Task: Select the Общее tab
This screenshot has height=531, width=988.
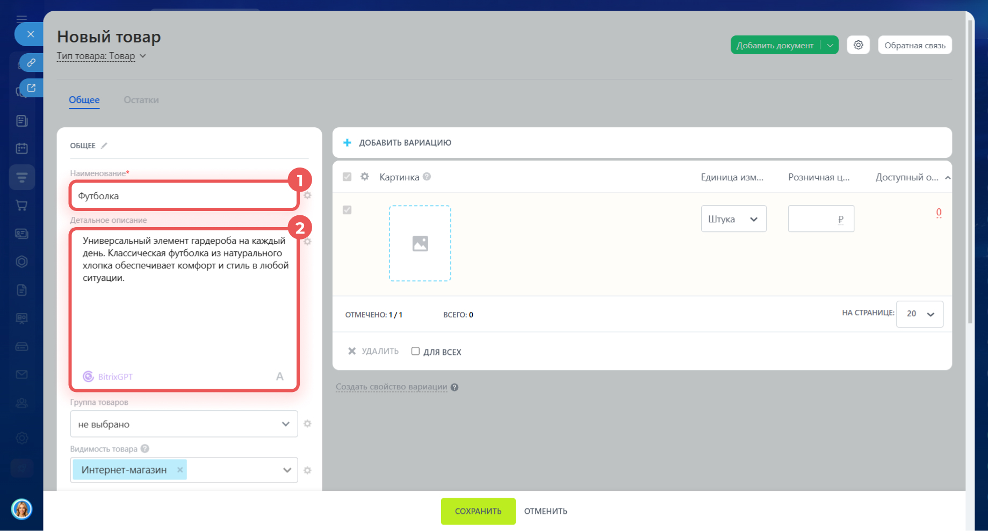Action: pos(84,100)
